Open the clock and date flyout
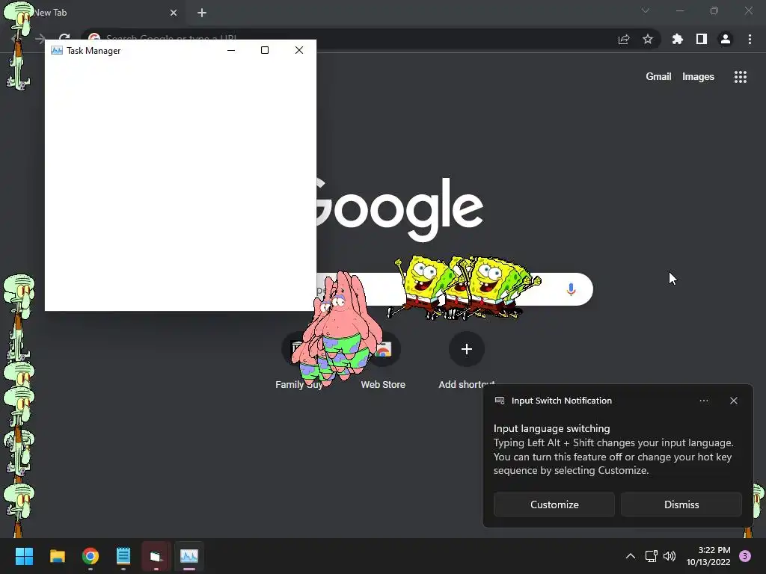 tap(708, 556)
